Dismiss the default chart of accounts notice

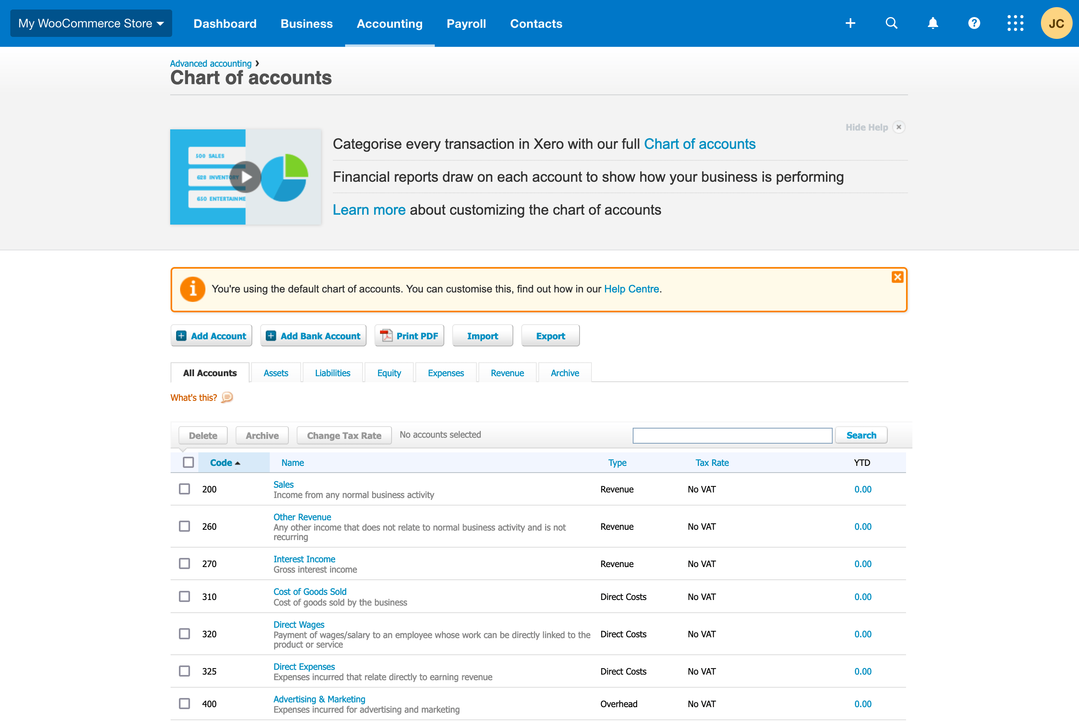point(897,277)
